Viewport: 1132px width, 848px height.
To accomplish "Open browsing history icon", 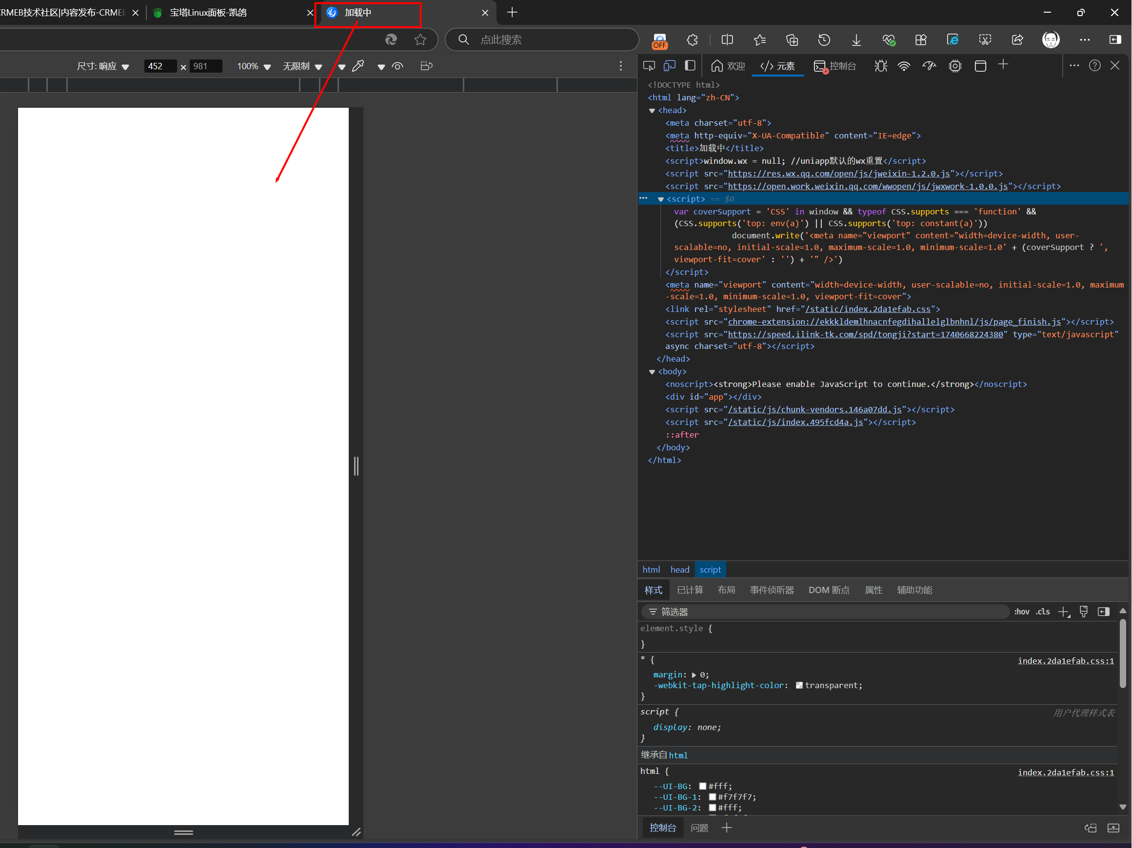I will tap(824, 40).
